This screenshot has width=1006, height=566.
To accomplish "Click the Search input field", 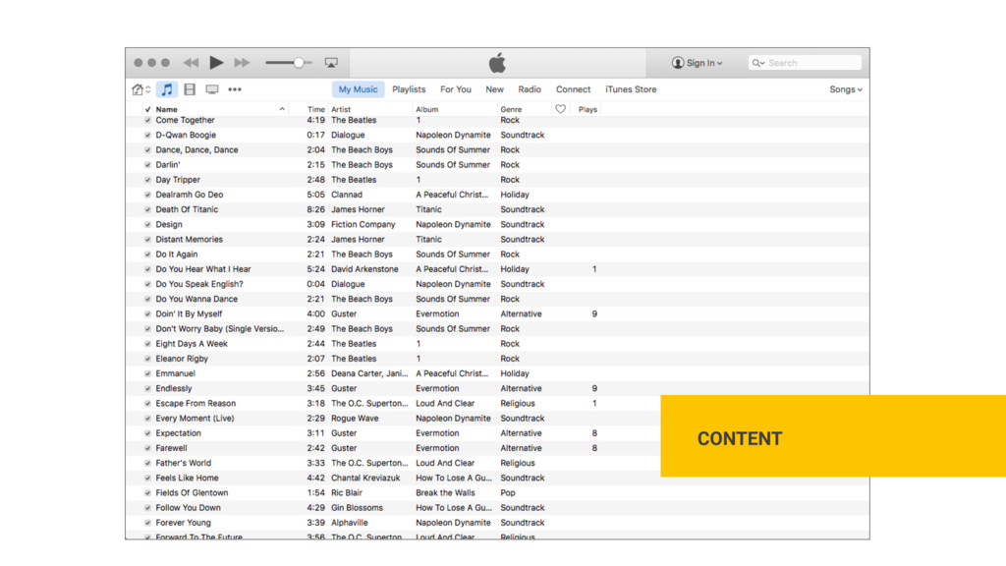I will [805, 63].
